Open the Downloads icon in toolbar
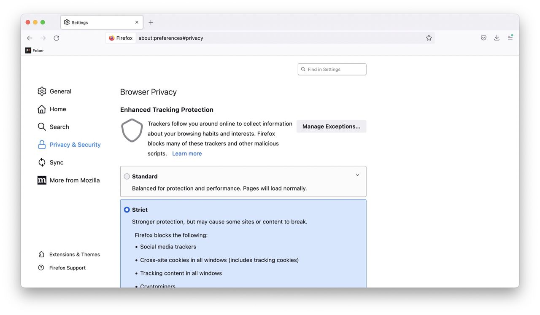 click(x=497, y=38)
